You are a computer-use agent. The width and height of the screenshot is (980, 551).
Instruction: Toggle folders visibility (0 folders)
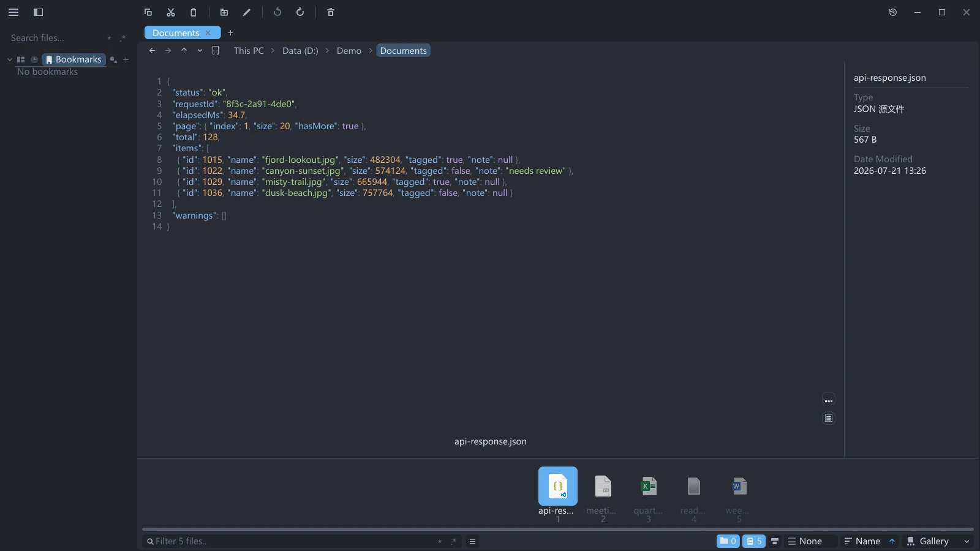point(728,541)
